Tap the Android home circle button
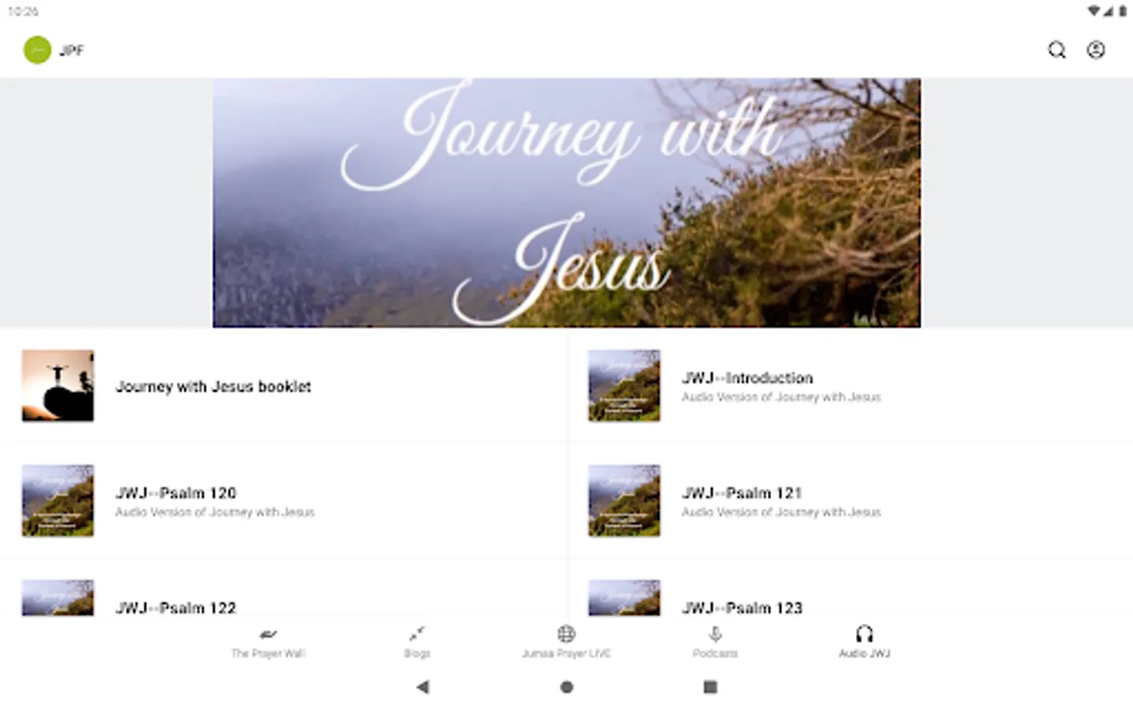The height and width of the screenshot is (708, 1133). coord(566,687)
